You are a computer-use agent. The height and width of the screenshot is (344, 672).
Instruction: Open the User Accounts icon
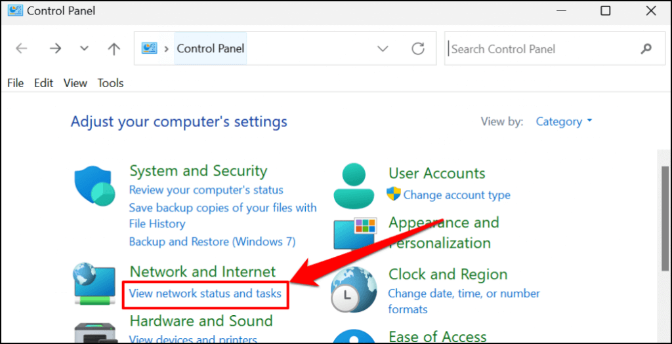click(353, 185)
